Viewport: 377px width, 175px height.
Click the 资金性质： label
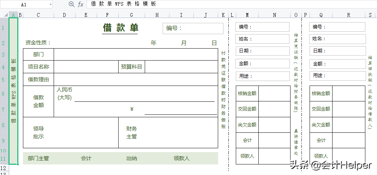(38, 43)
